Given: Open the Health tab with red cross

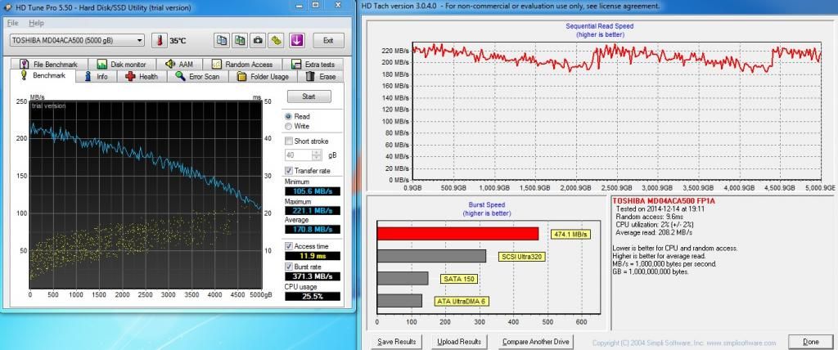Looking at the screenshot, I should pos(142,77).
